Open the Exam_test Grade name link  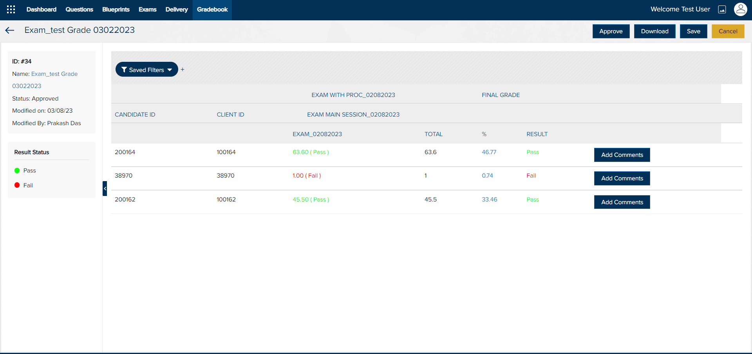(x=54, y=74)
